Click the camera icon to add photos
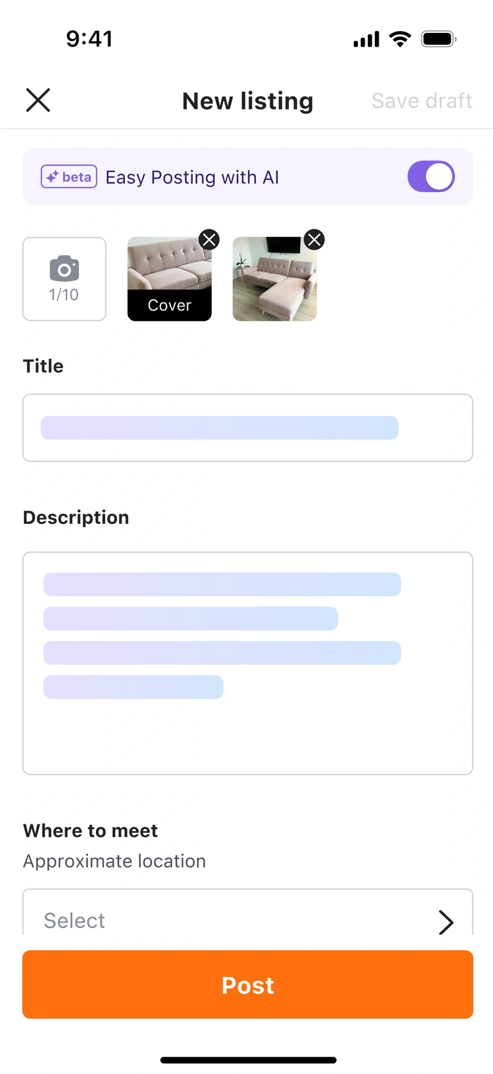 point(64,271)
